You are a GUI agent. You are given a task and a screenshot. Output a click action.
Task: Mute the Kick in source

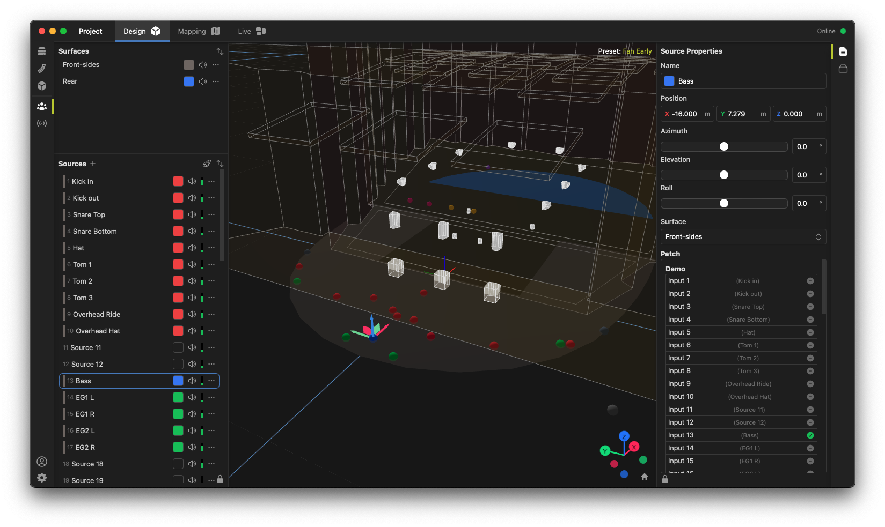[x=192, y=182]
